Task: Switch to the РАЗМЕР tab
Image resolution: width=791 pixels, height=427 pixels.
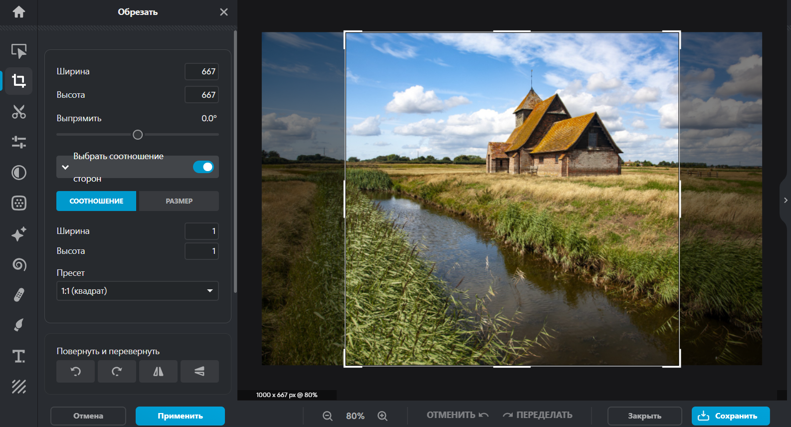Action: click(x=179, y=201)
